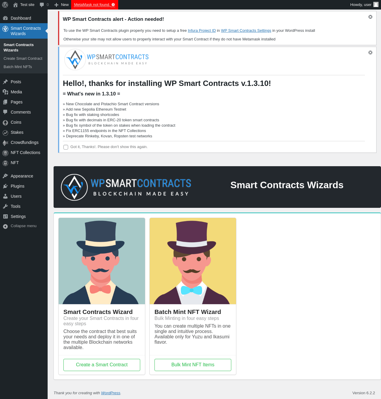Click the Test site home icon

coord(15,5)
